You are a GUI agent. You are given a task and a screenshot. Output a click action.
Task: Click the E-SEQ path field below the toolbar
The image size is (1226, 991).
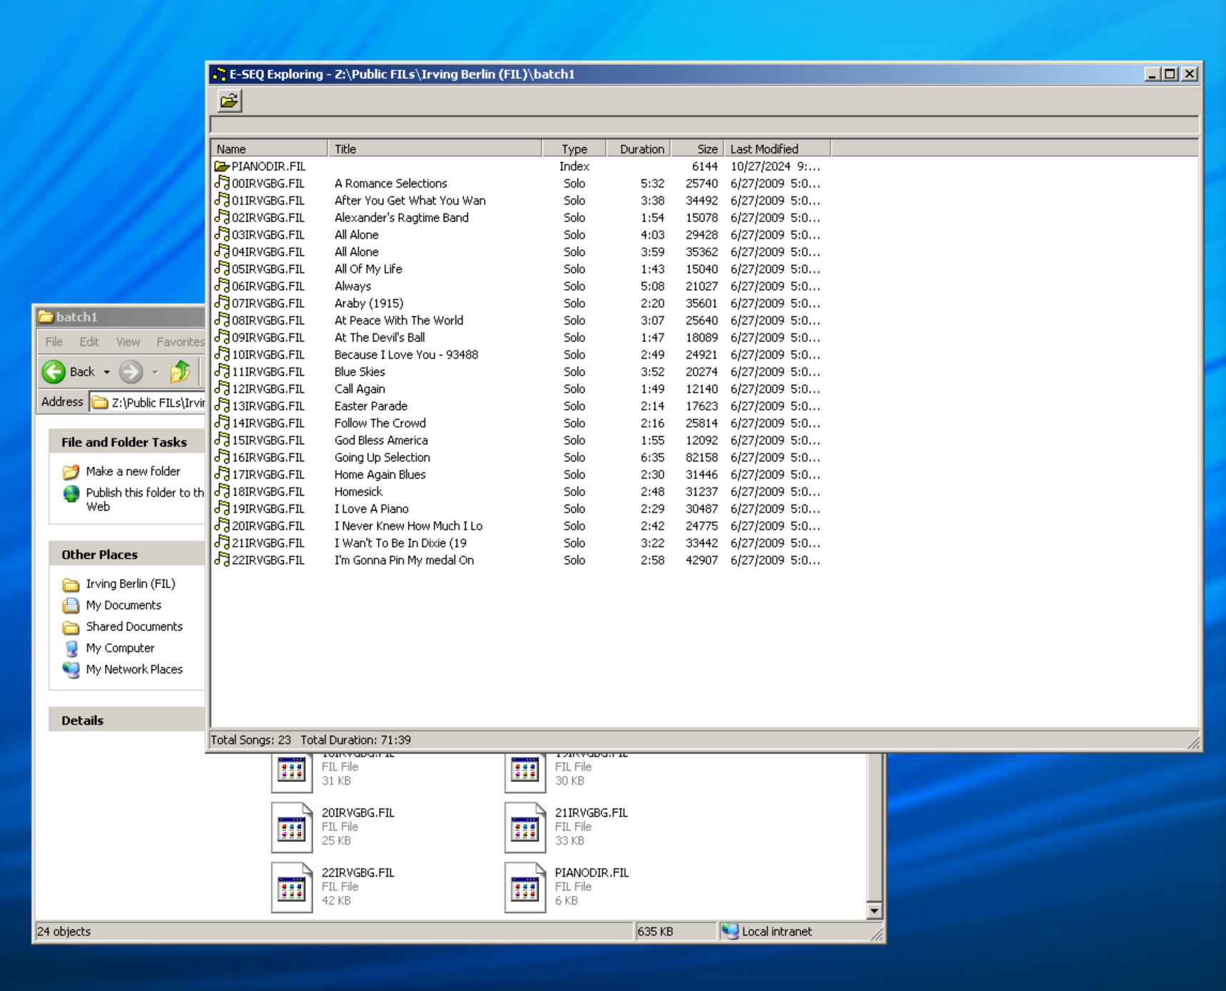(x=704, y=126)
